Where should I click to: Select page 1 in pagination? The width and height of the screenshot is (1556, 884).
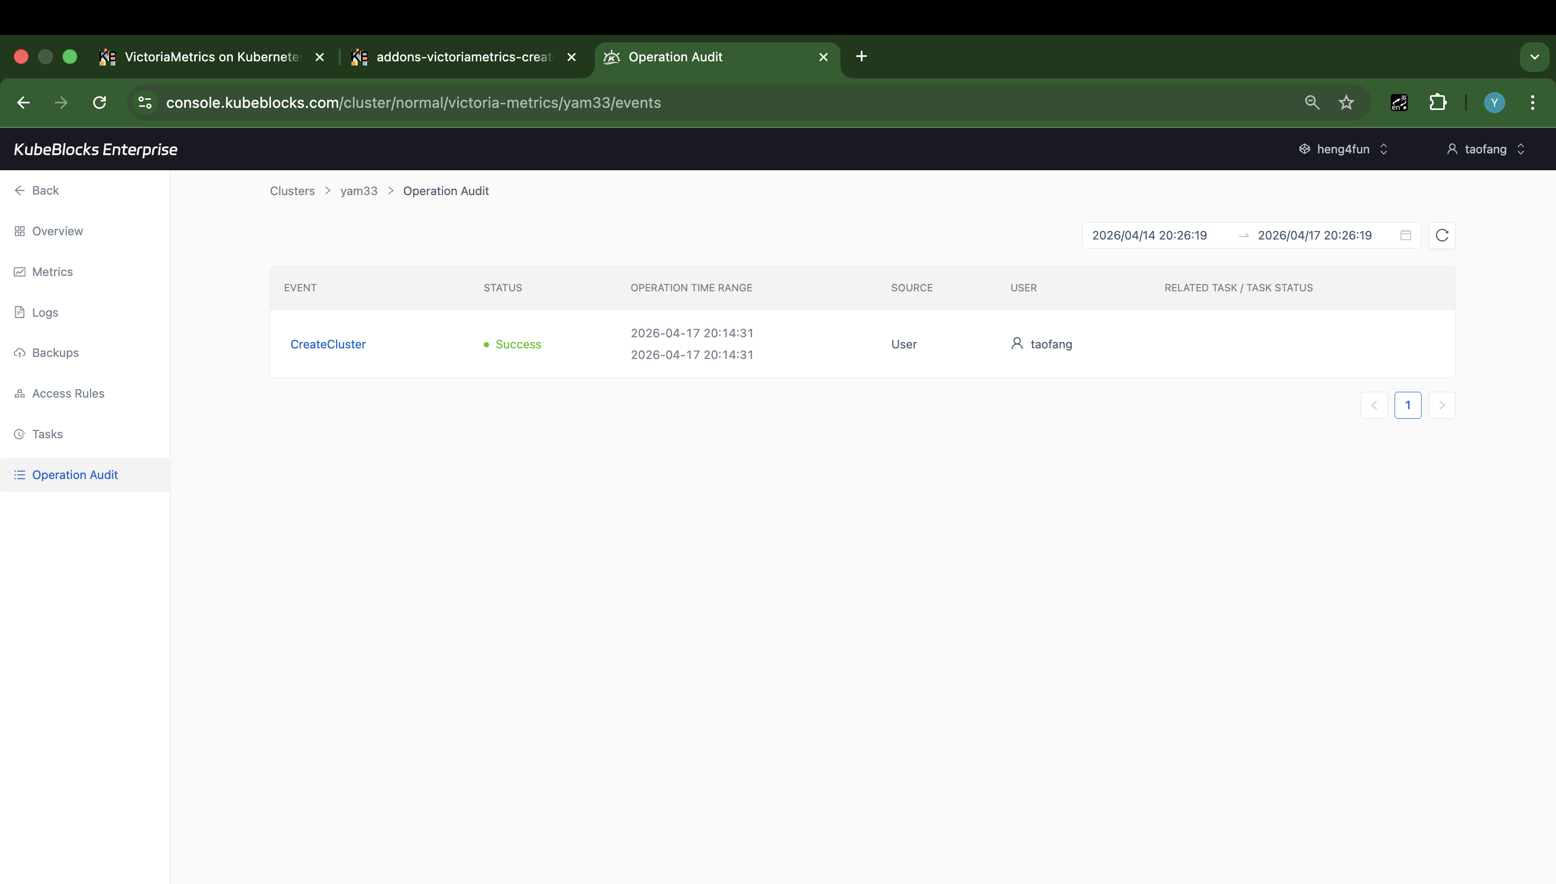pyautogui.click(x=1407, y=405)
